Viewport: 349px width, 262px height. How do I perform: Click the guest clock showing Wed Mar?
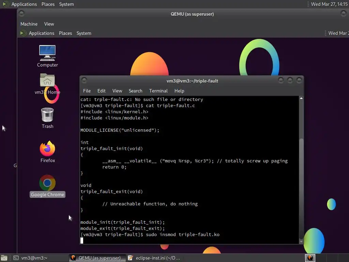(x=338, y=33)
